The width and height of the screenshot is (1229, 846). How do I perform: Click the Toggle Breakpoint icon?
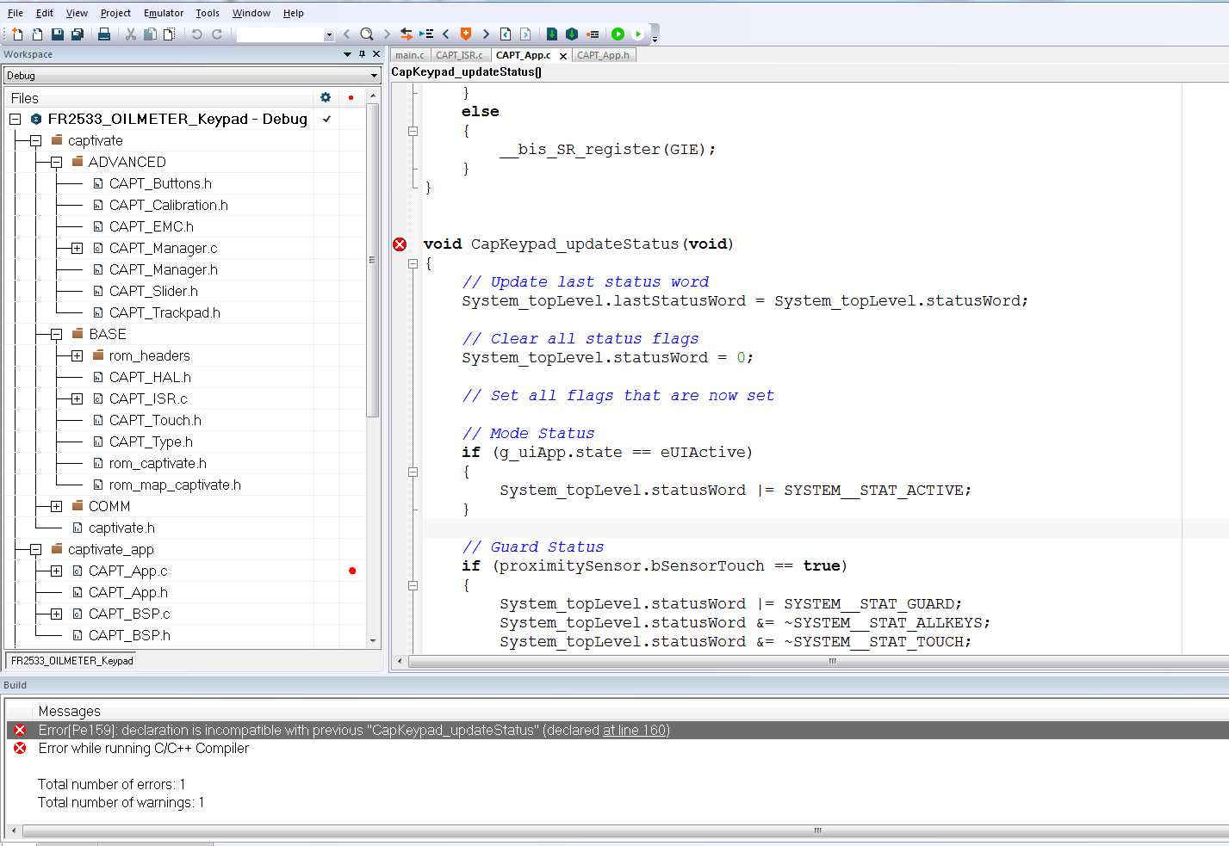pos(593,34)
